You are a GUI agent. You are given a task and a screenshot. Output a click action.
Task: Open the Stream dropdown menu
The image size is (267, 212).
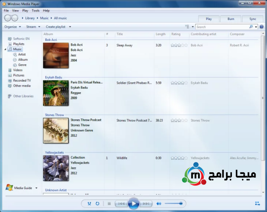[x=33, y=27]
